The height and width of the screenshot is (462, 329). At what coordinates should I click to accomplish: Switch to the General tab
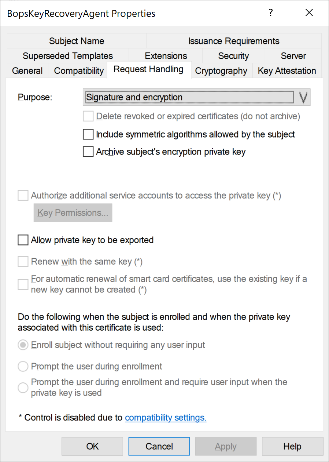[x=27, y=71]
